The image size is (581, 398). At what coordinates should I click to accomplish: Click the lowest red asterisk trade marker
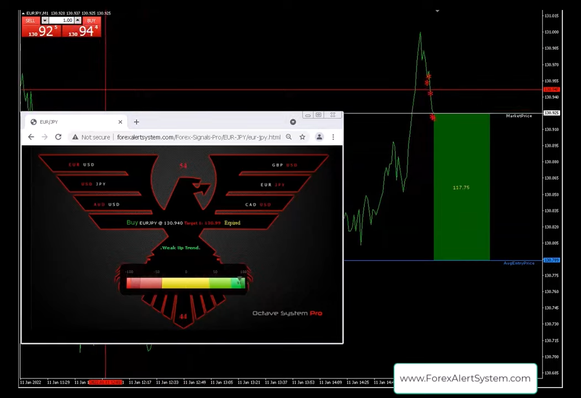432,118
